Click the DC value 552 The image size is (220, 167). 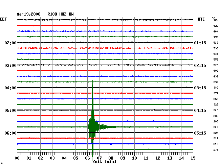tap(216, 59)
